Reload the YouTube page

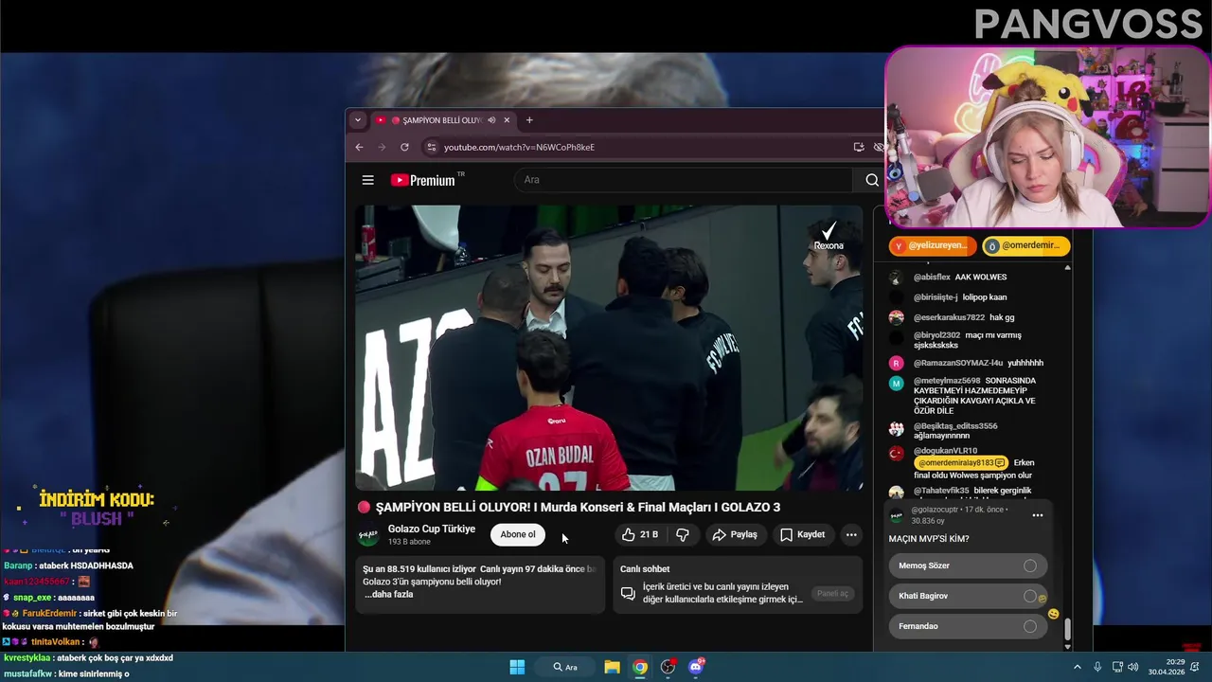[x=404, y=147]
